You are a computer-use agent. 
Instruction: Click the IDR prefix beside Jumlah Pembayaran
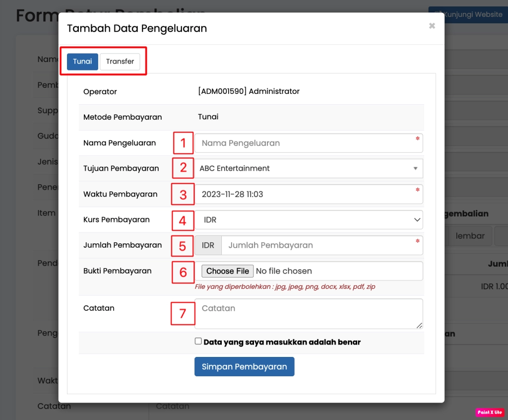point(208,245)
